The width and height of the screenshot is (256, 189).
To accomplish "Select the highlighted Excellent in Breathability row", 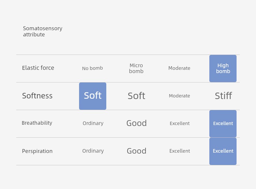I will [x=223, y=123].
